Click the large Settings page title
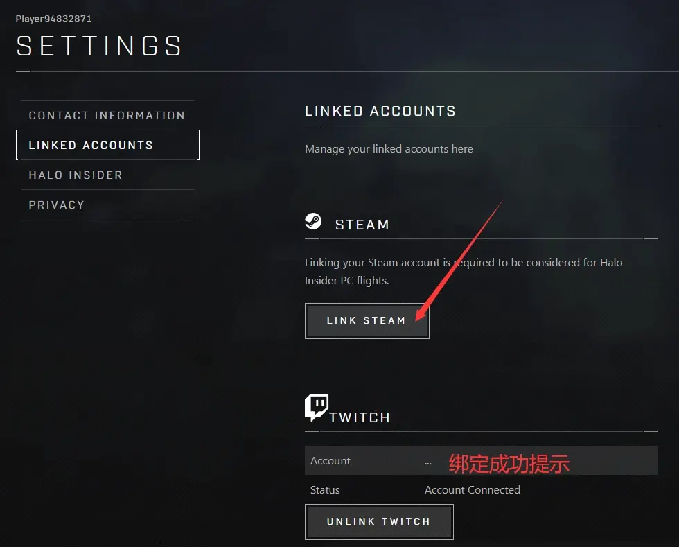679x547 pixels. click(x=100, y=46)
